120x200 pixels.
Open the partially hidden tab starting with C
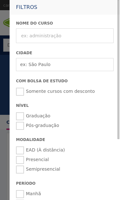8,122
